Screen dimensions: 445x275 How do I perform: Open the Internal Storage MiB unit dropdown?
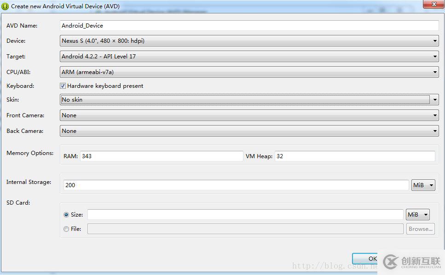click(423, 185)
